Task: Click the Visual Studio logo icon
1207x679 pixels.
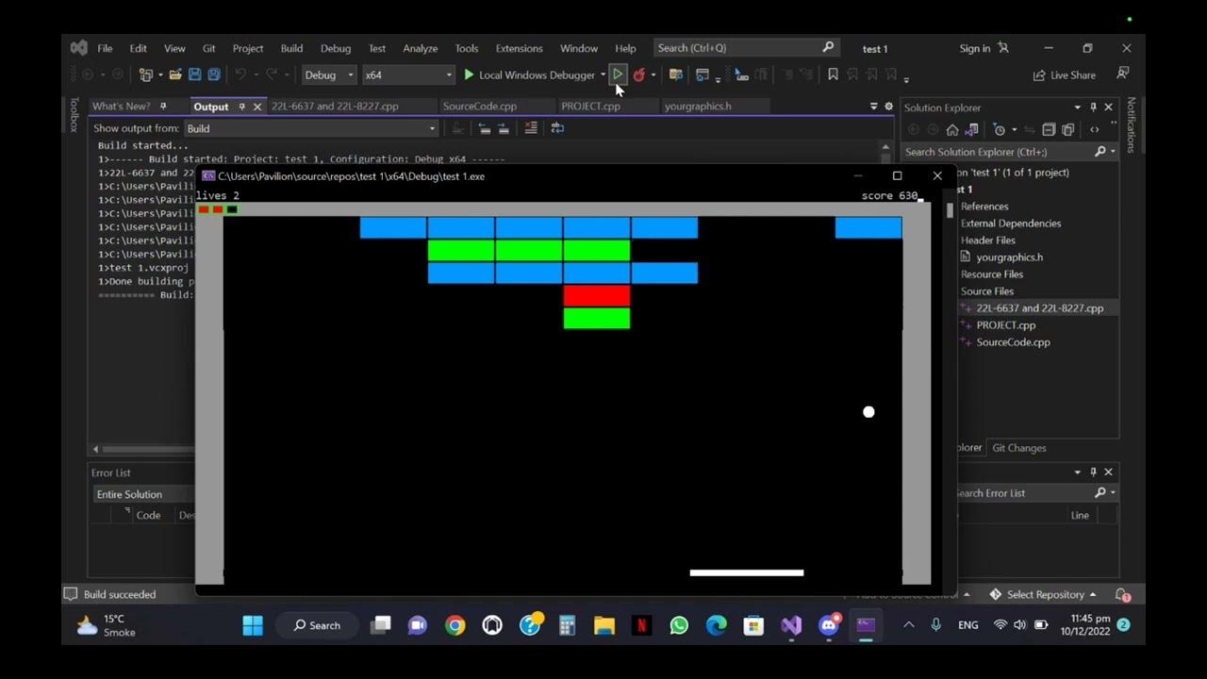Action: click(x=79, y=48)
